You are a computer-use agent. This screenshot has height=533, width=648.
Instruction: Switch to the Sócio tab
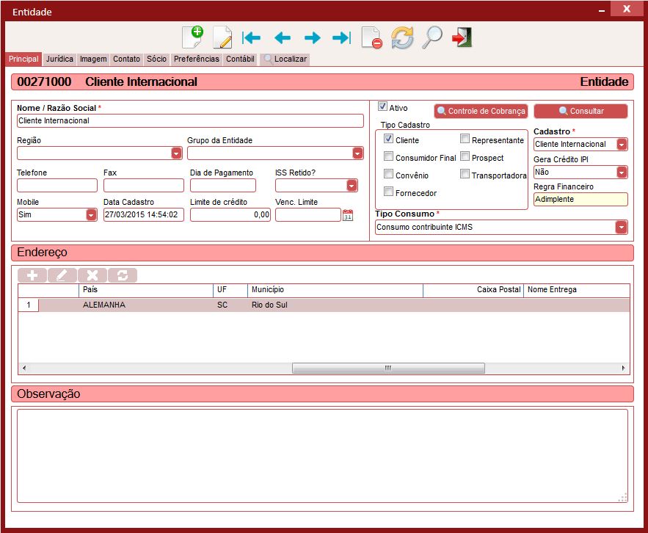pyautogui.click(x=156, y=59)
